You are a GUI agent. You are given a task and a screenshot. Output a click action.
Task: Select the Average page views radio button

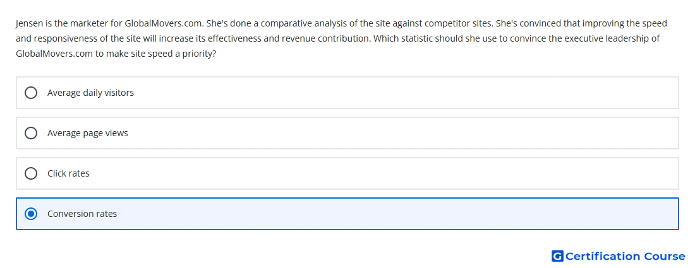31,133
